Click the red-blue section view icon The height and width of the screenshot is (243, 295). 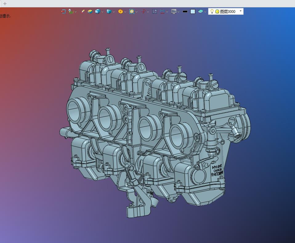pyautogui.click(x=162, y=11)
